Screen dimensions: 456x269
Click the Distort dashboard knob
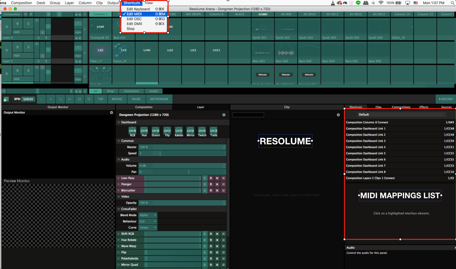[x=156, y=130]
